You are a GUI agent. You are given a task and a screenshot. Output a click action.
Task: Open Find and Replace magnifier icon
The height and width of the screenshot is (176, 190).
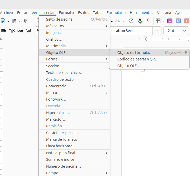tap(132, 21)
